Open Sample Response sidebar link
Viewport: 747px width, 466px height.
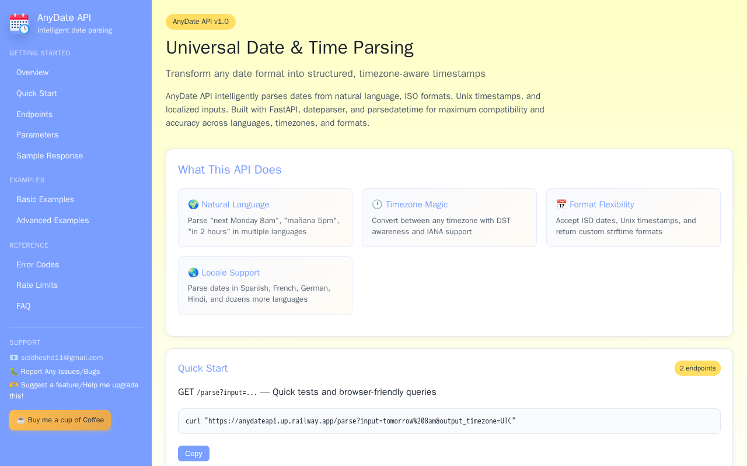click(x=50, y=156)
